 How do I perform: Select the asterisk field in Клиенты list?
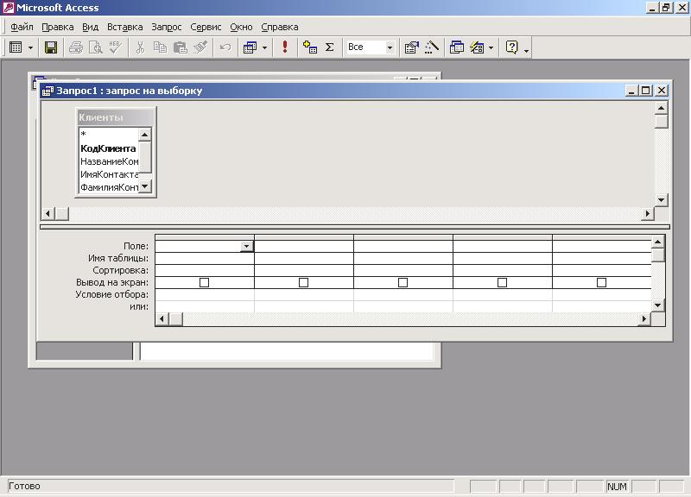[109, 134]
